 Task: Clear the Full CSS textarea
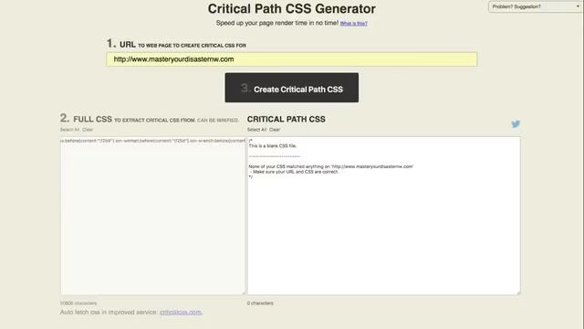point(88,130)
